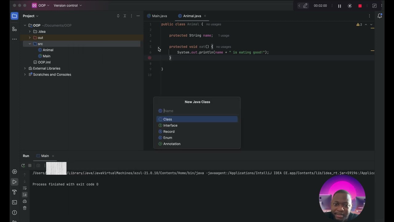The image size is (394, 222).
Task: Open the Structure tool window icon
Action: [x=14, y=29]
